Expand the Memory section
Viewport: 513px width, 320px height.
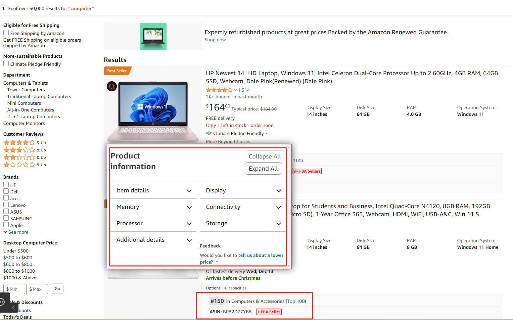coord(154,207)
